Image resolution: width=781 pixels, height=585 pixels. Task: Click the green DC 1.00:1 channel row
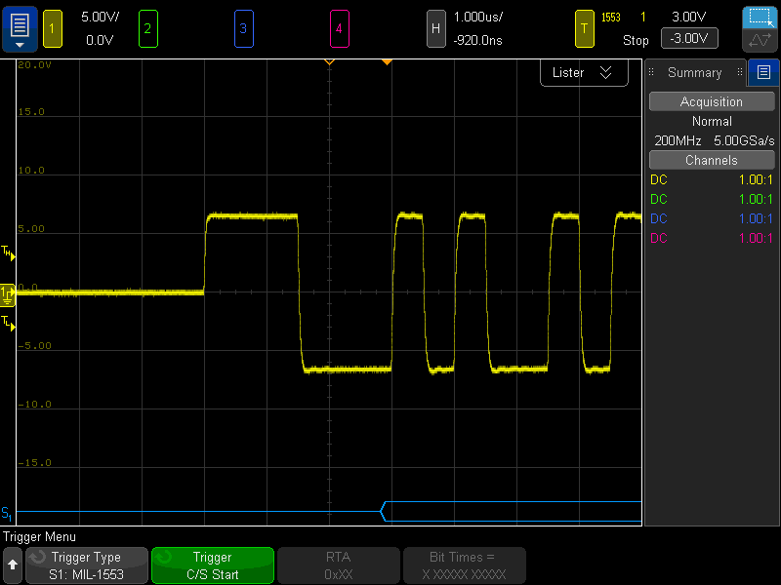712,199
